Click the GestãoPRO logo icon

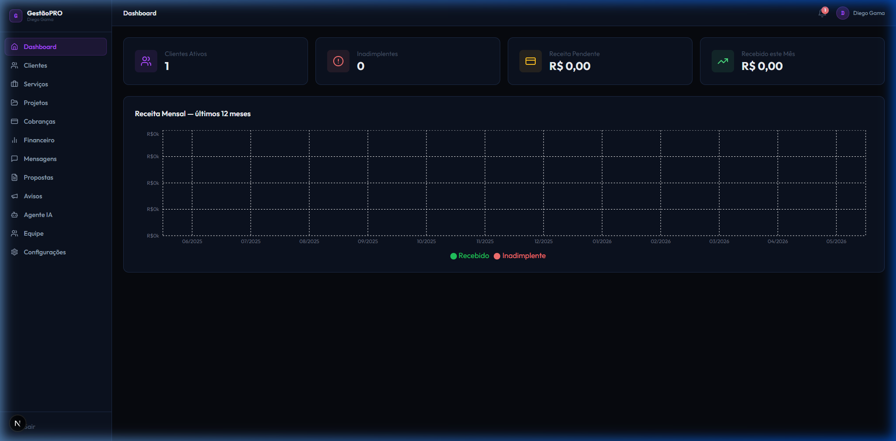(16, 16)
